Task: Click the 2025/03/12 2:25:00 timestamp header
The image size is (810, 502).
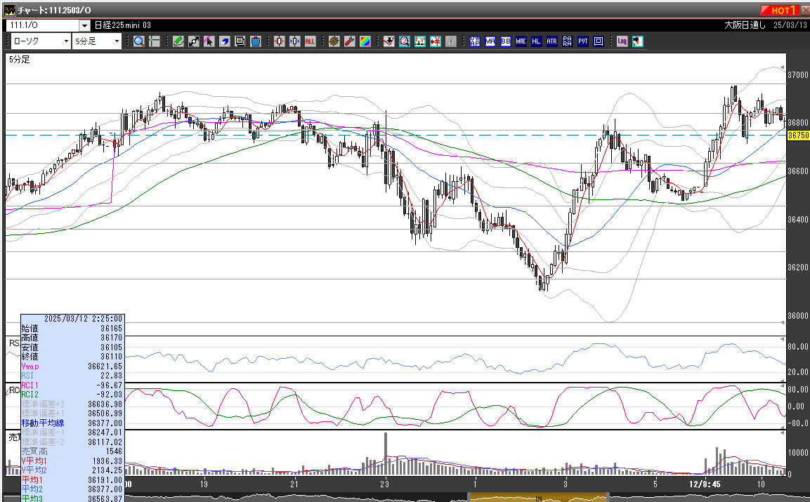Action: 83,319
